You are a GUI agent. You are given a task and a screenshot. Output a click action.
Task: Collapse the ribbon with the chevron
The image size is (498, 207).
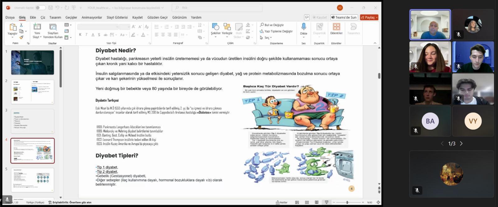coord(375,43)
